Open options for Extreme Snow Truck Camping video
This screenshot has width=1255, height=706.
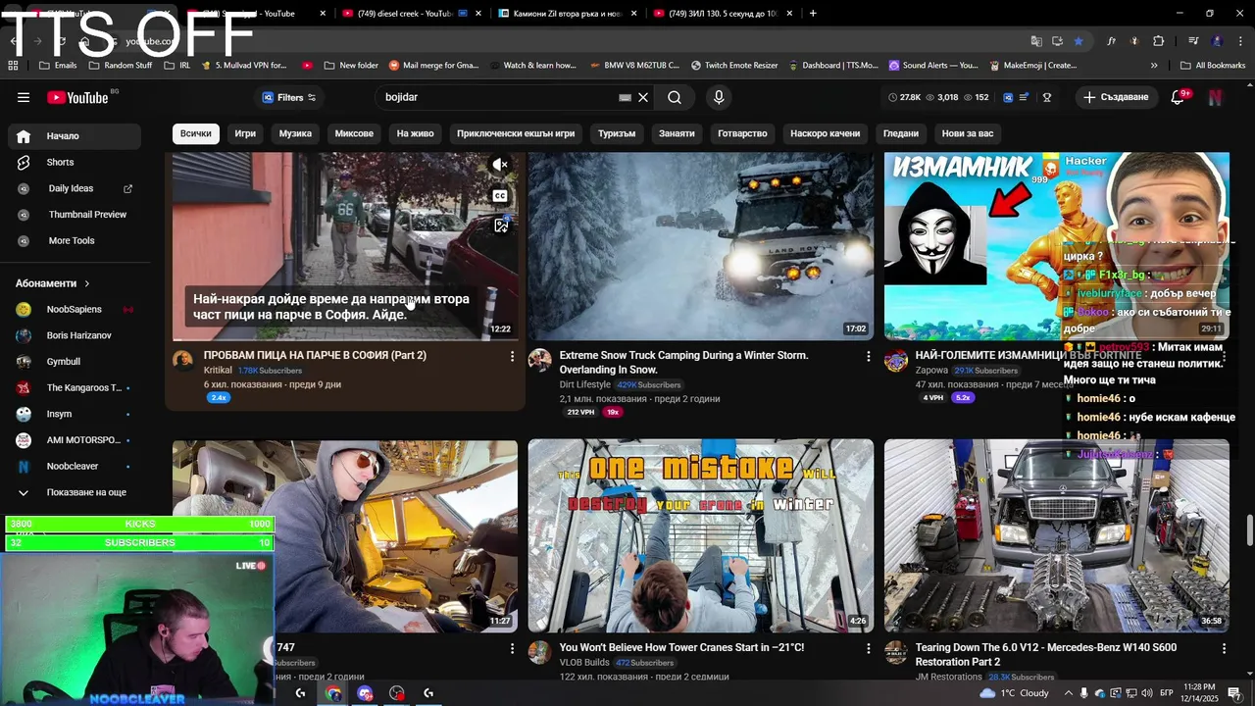point(868,356)
